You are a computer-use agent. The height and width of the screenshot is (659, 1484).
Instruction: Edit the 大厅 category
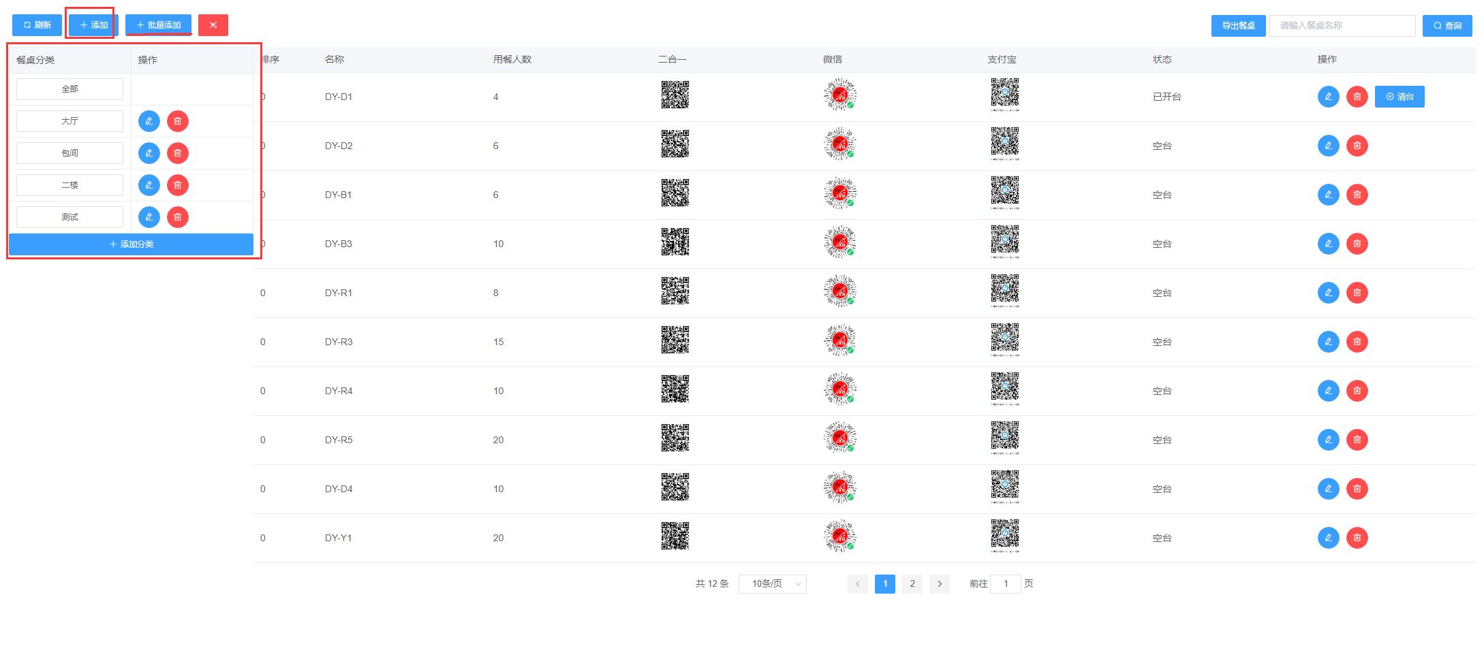[x=149, y=121]
